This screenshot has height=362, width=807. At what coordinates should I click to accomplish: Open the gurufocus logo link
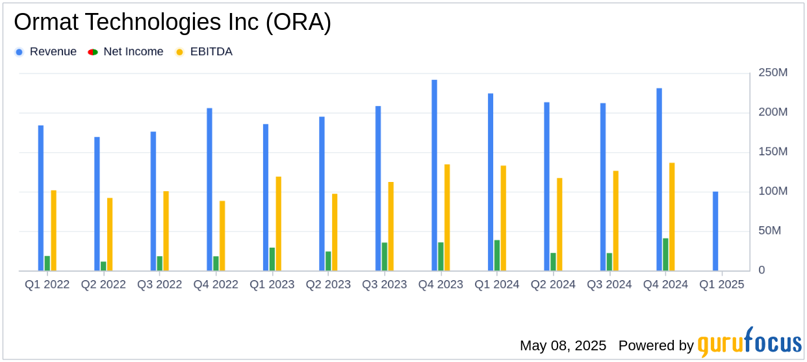[749, 343]
